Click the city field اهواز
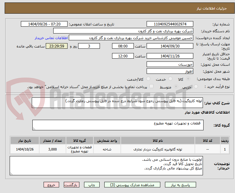The image size is (235, 193). point(170,71)
